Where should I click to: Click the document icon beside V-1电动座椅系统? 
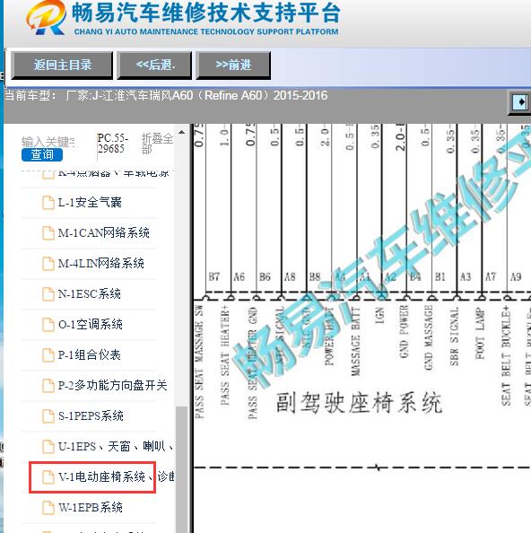(x=48, y=477)
